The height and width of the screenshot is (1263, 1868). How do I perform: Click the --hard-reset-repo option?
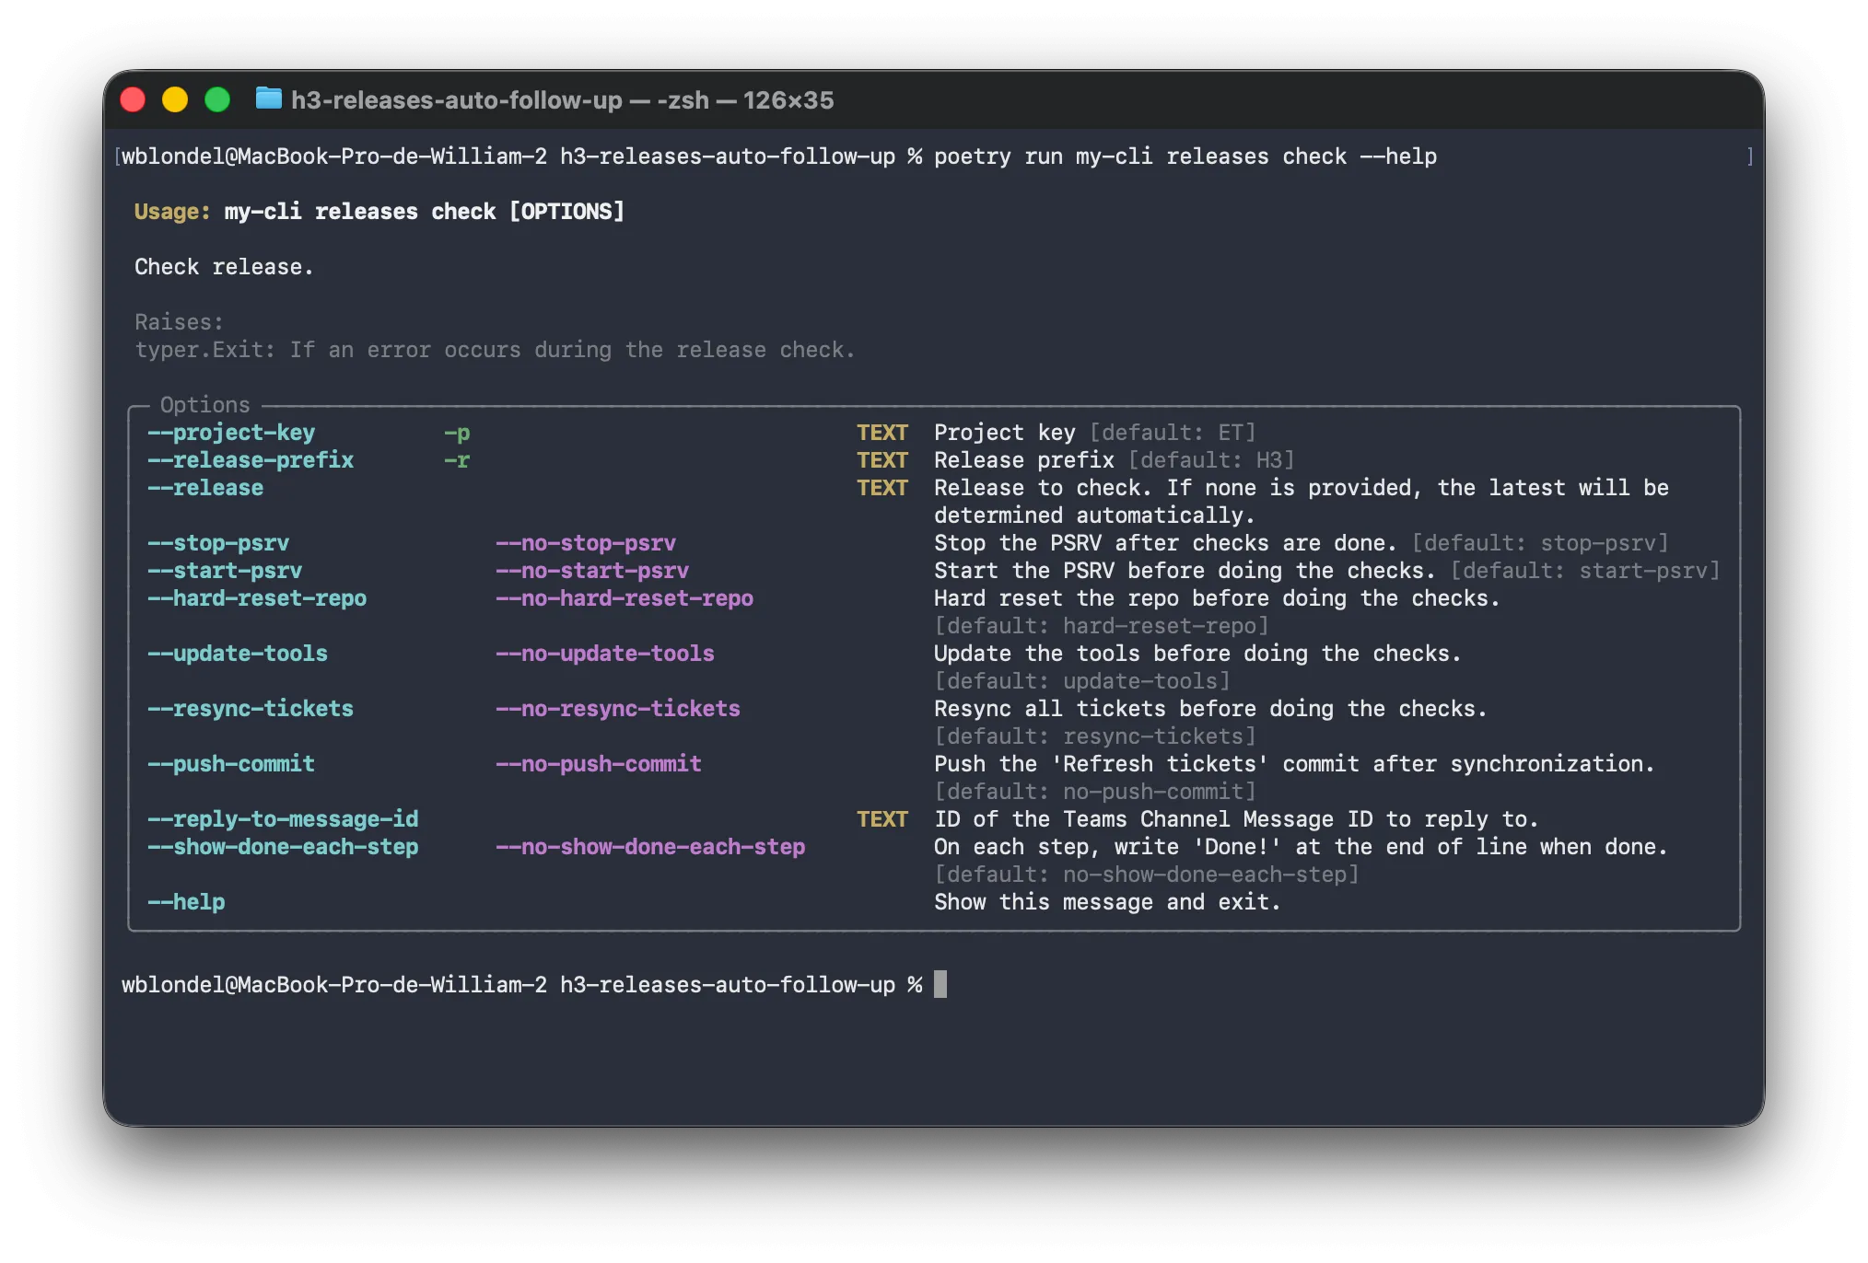click(257, 598)
